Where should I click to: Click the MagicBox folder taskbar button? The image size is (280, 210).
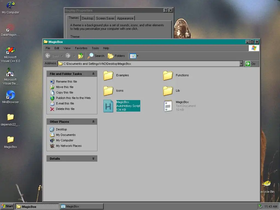tap(37, 206)
